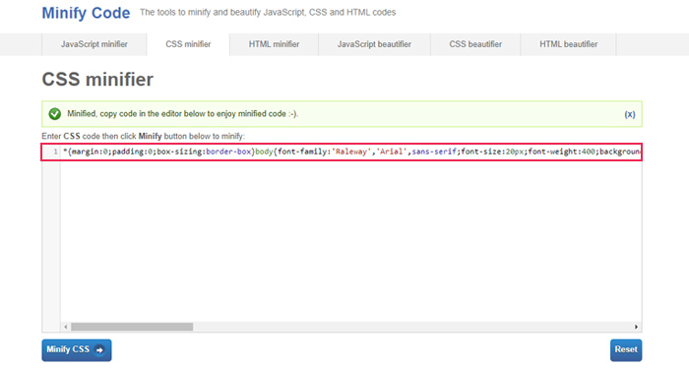689x368 pixels.
Task: Switch to the CSS beautifier tab
Action: point(475,44)
